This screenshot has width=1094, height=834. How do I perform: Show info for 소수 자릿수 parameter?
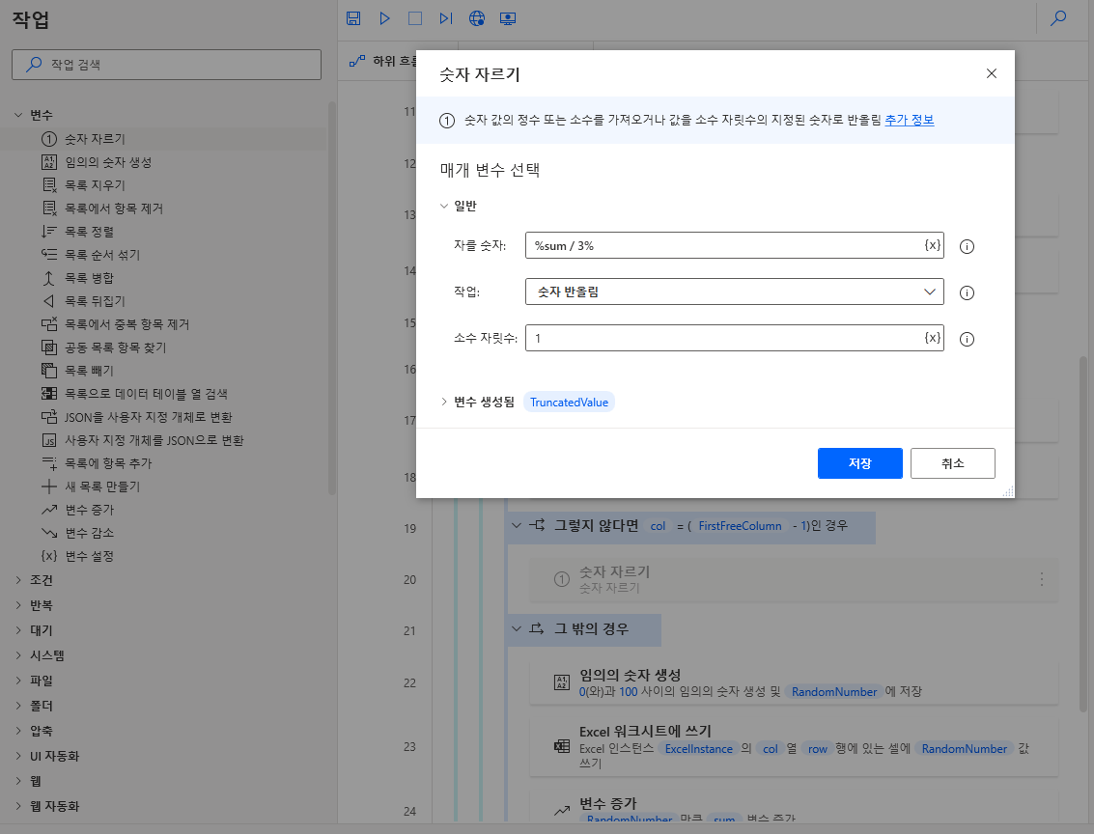pyautogui.click(x=967, y=339)
